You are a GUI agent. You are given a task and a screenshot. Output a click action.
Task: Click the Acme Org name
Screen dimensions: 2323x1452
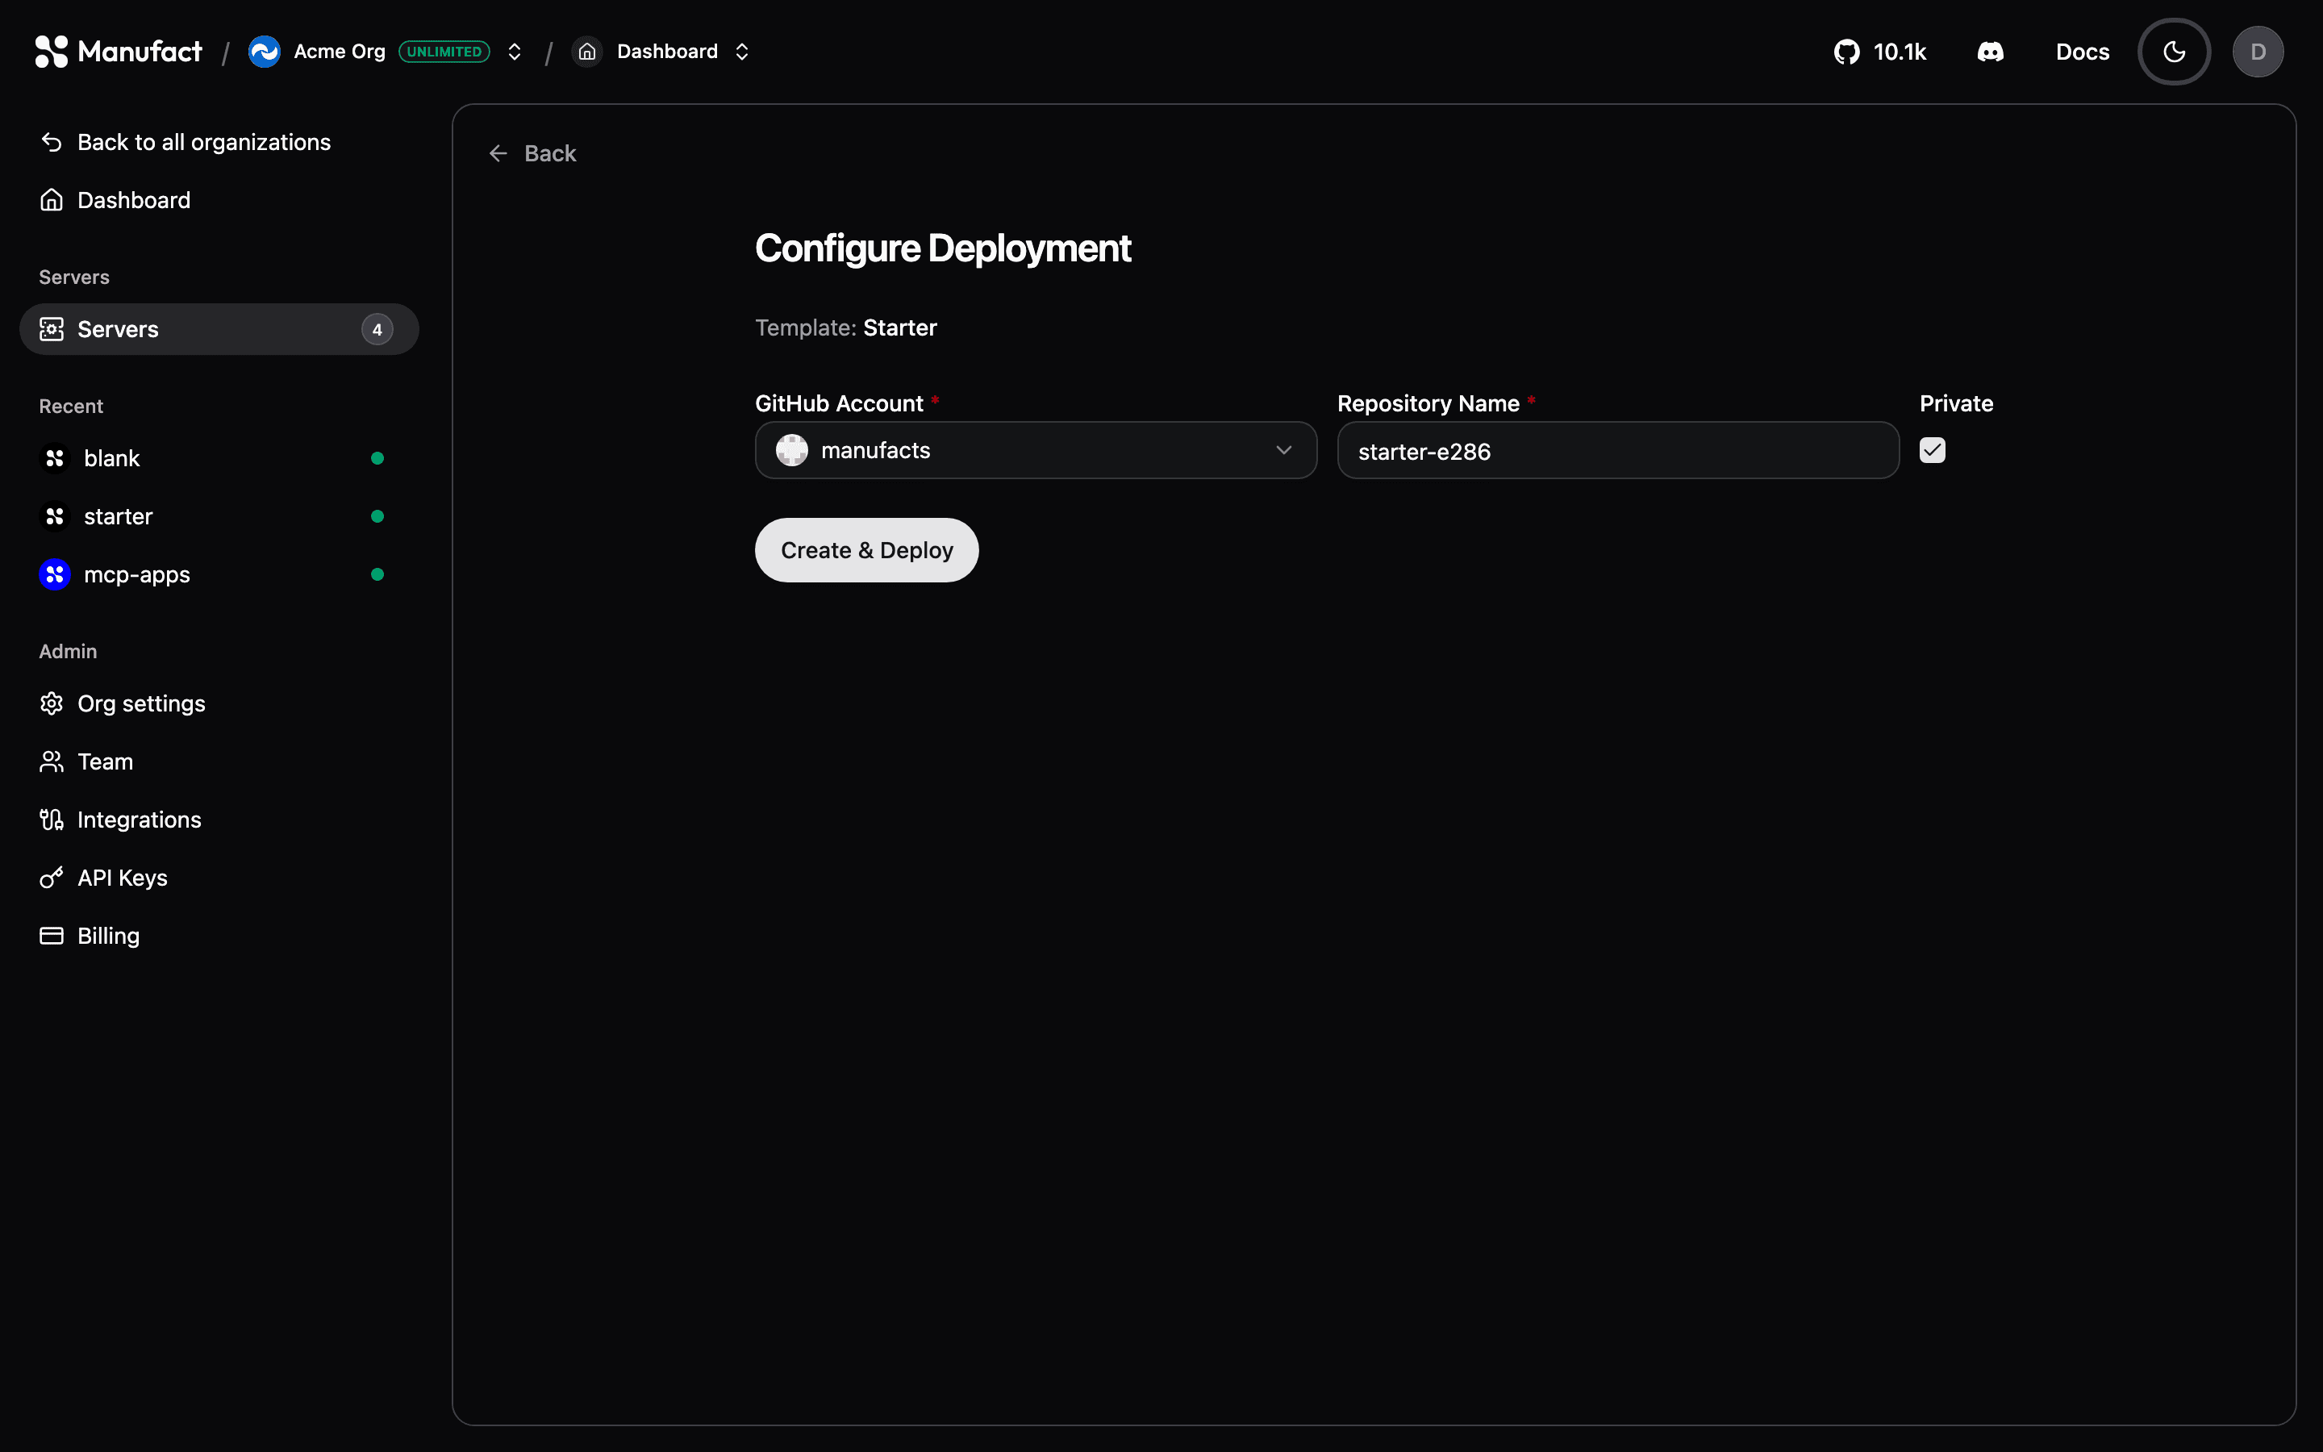pos(339,52)
